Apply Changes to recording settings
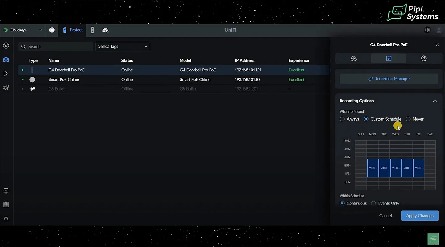The height and width of the screenshot is (247, 445). pos(420,216)
